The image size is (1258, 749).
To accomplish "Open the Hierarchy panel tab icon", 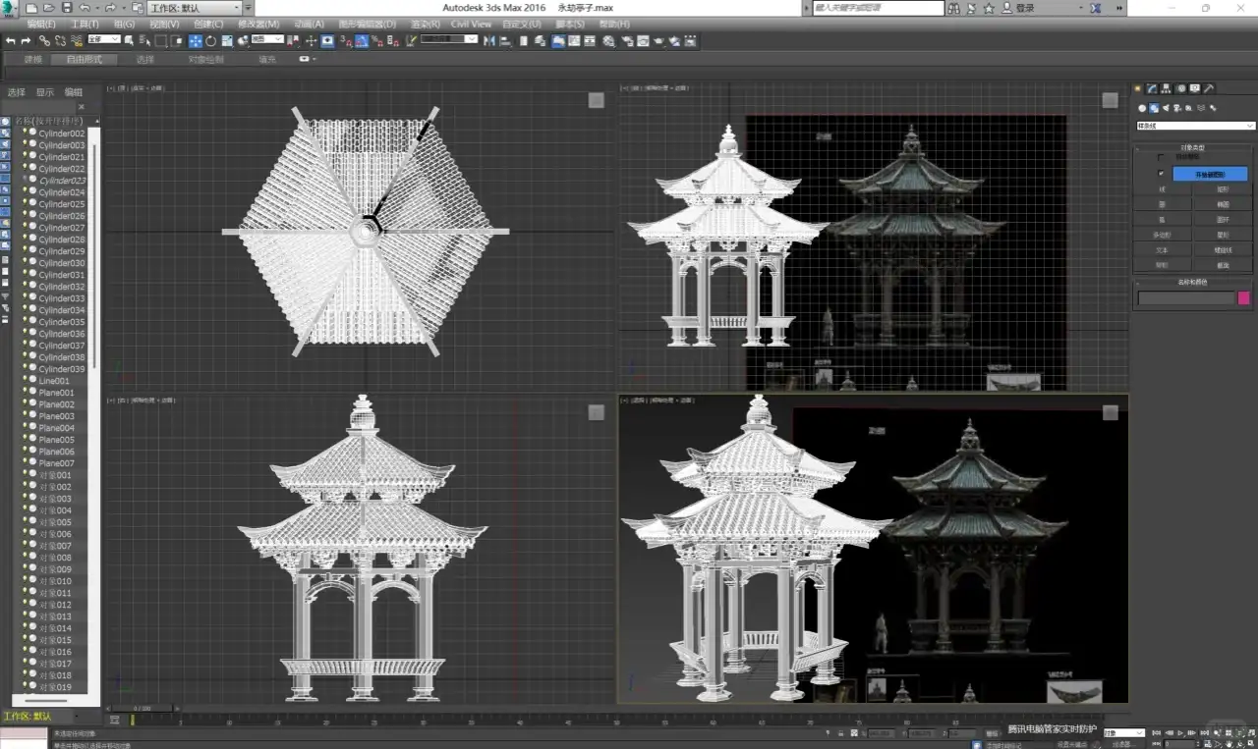I will click(x=1167, y=88).
